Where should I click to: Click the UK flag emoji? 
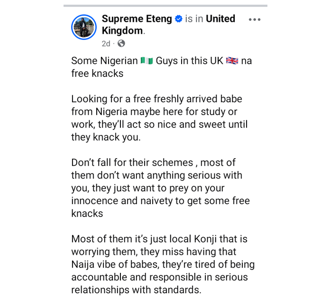click(232, 62)
